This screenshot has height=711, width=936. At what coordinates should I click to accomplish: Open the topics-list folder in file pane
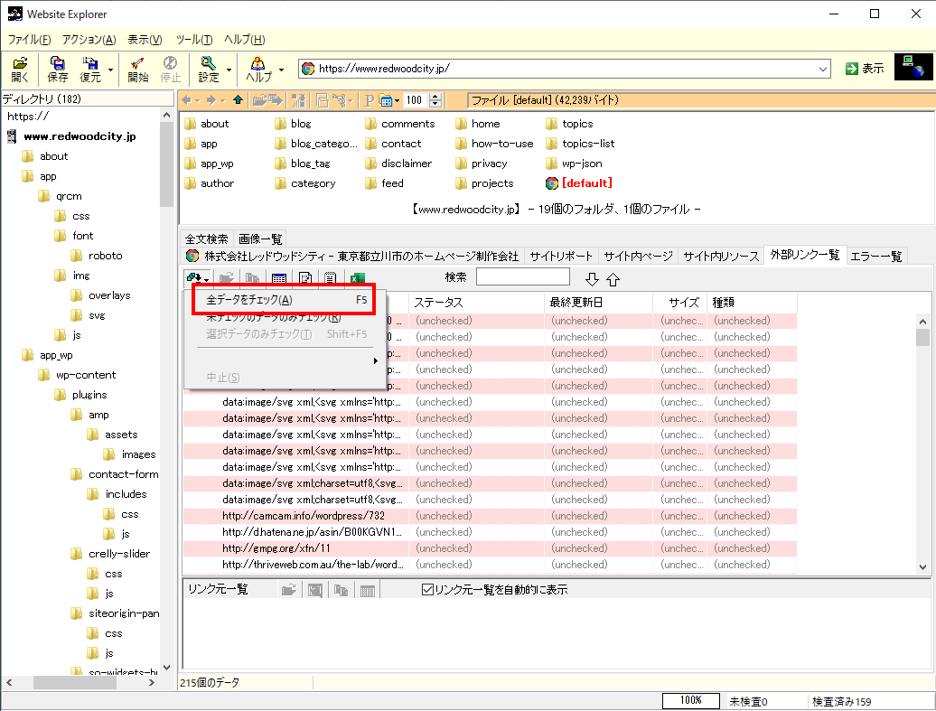point(580,144)
